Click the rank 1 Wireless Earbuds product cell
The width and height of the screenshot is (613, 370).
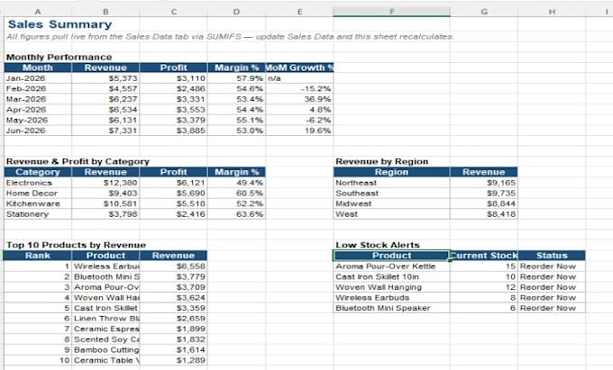pyautogui.click(x=105, y=266)
